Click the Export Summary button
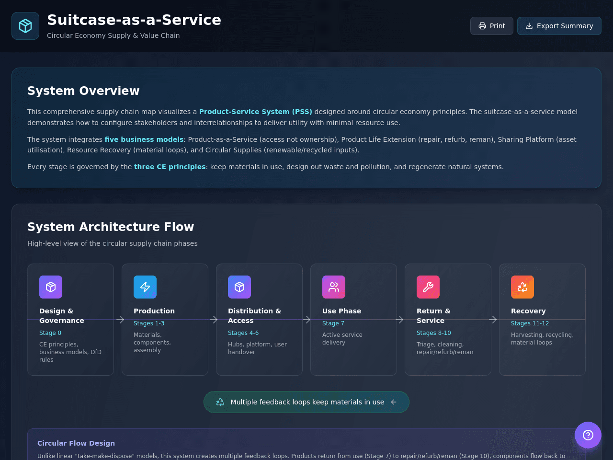613x460 pixels. click(559, 26)
